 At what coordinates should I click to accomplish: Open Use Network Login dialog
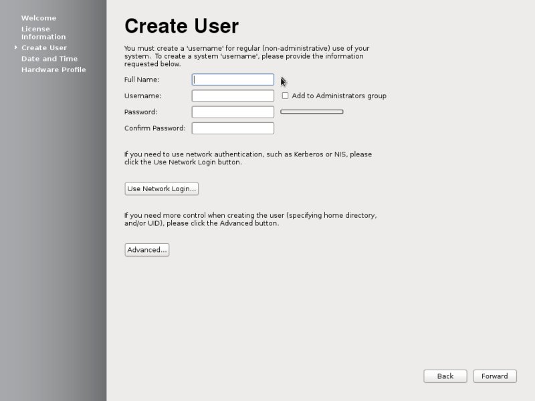point(161,188)
